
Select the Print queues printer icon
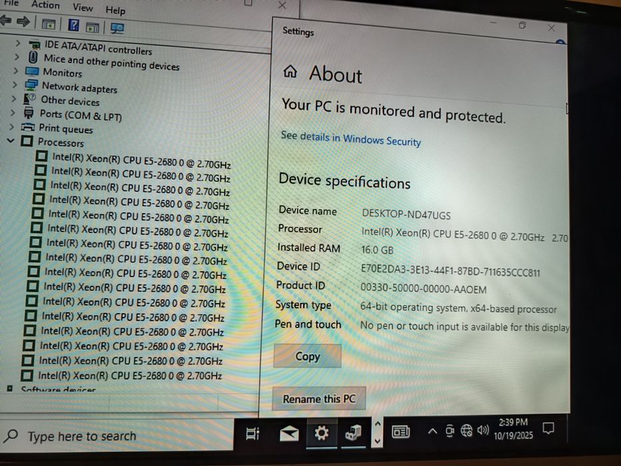(28, 126)
